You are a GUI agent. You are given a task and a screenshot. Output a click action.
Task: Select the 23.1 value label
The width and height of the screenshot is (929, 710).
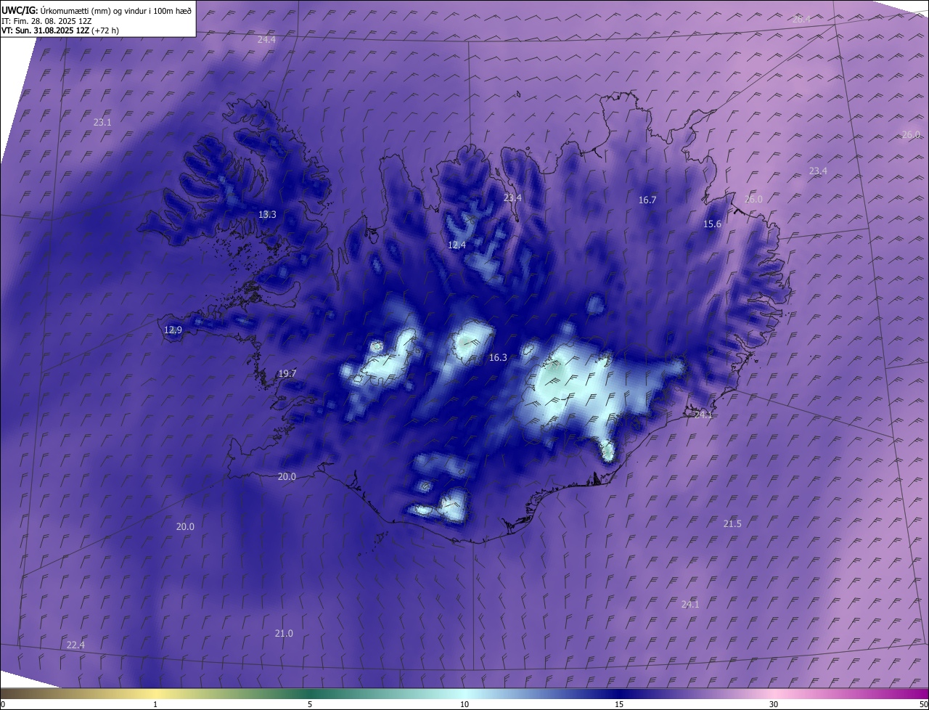102,122
